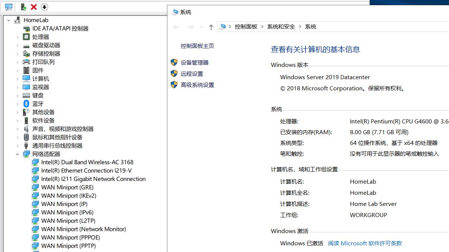Click the 监视器 monitor icon
449x252 pixels.
[x=26, y=87]
